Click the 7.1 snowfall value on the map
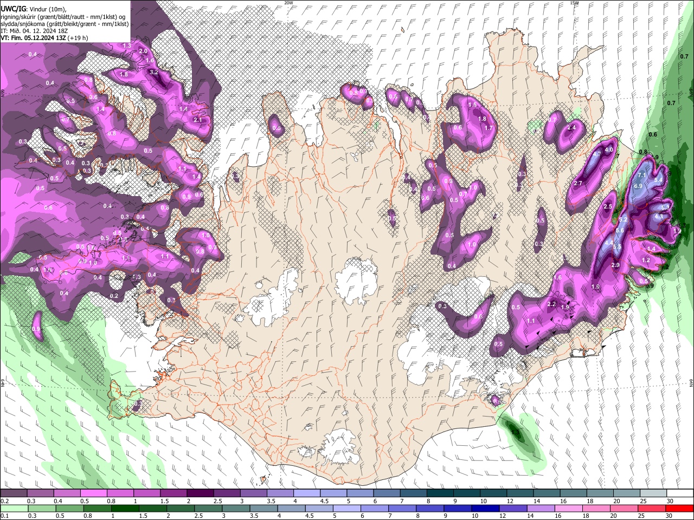 (642, 175)
